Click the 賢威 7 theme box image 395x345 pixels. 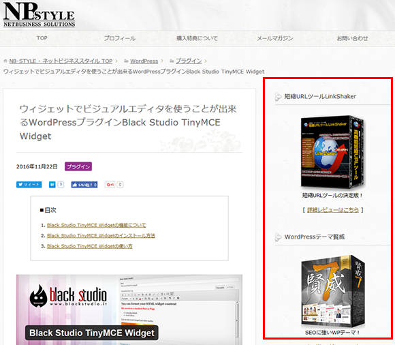333,291
